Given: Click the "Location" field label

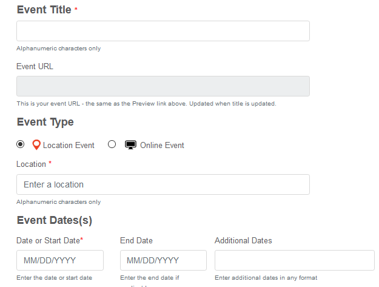Looking at the screenshot, I should tap(31, 164).
